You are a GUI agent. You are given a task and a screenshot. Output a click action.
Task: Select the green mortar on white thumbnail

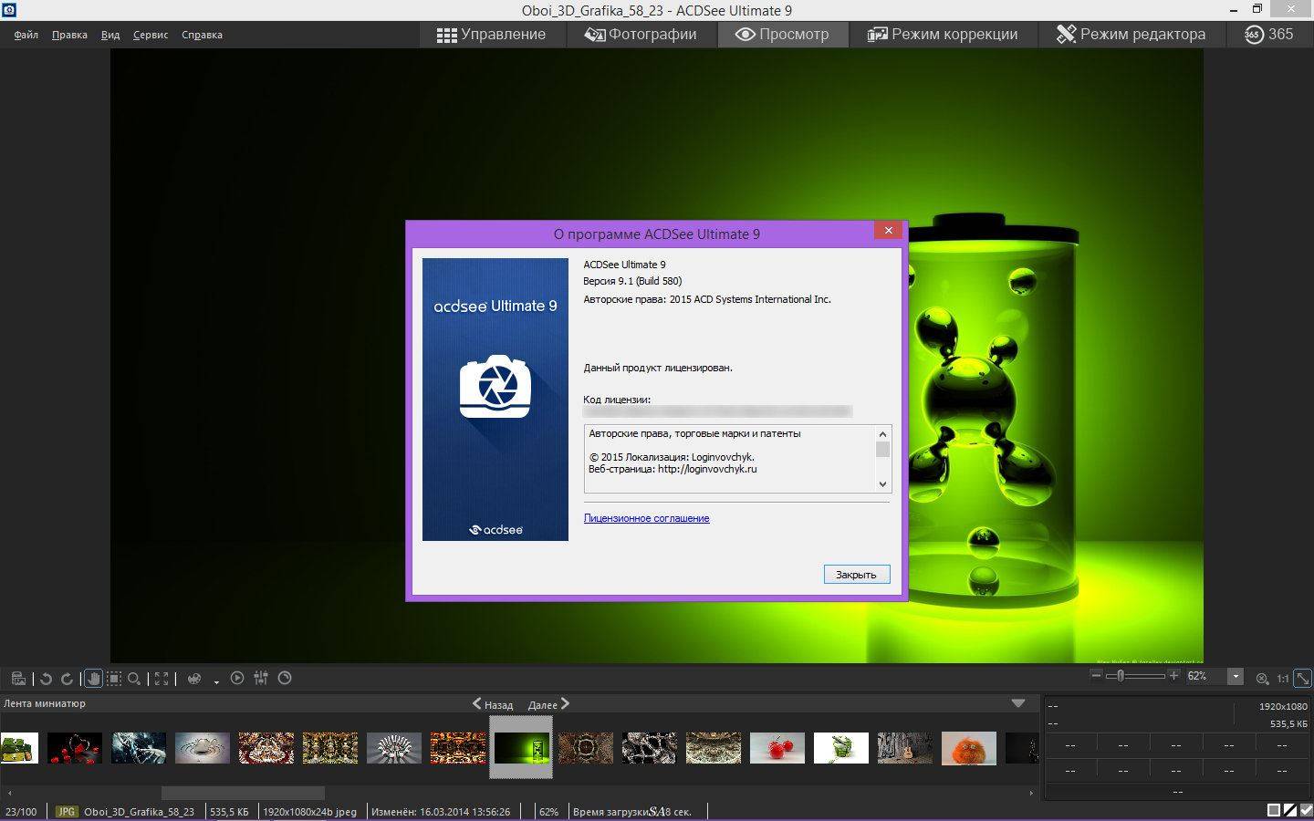tap(841, 748)
